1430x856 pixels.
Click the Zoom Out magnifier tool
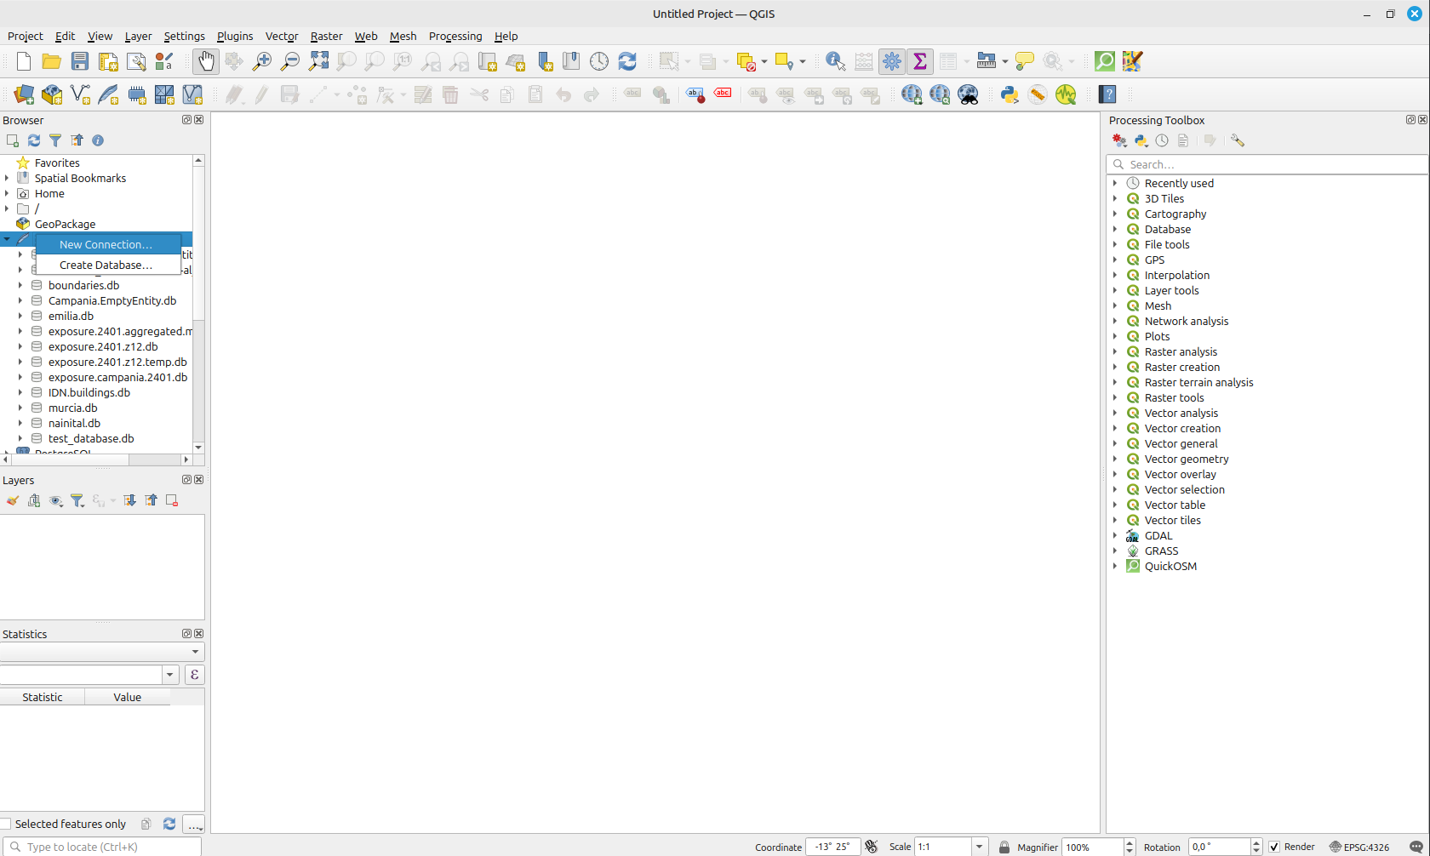coord(290,61)
